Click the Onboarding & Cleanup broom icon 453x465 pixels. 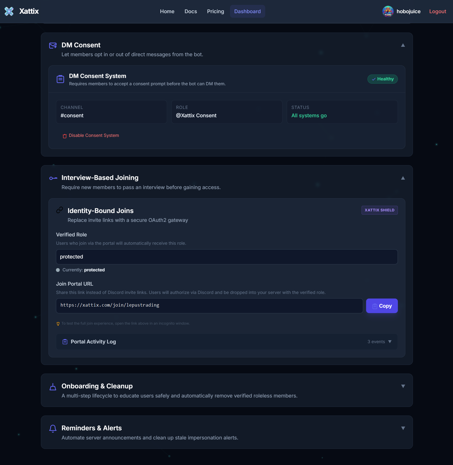53,387
